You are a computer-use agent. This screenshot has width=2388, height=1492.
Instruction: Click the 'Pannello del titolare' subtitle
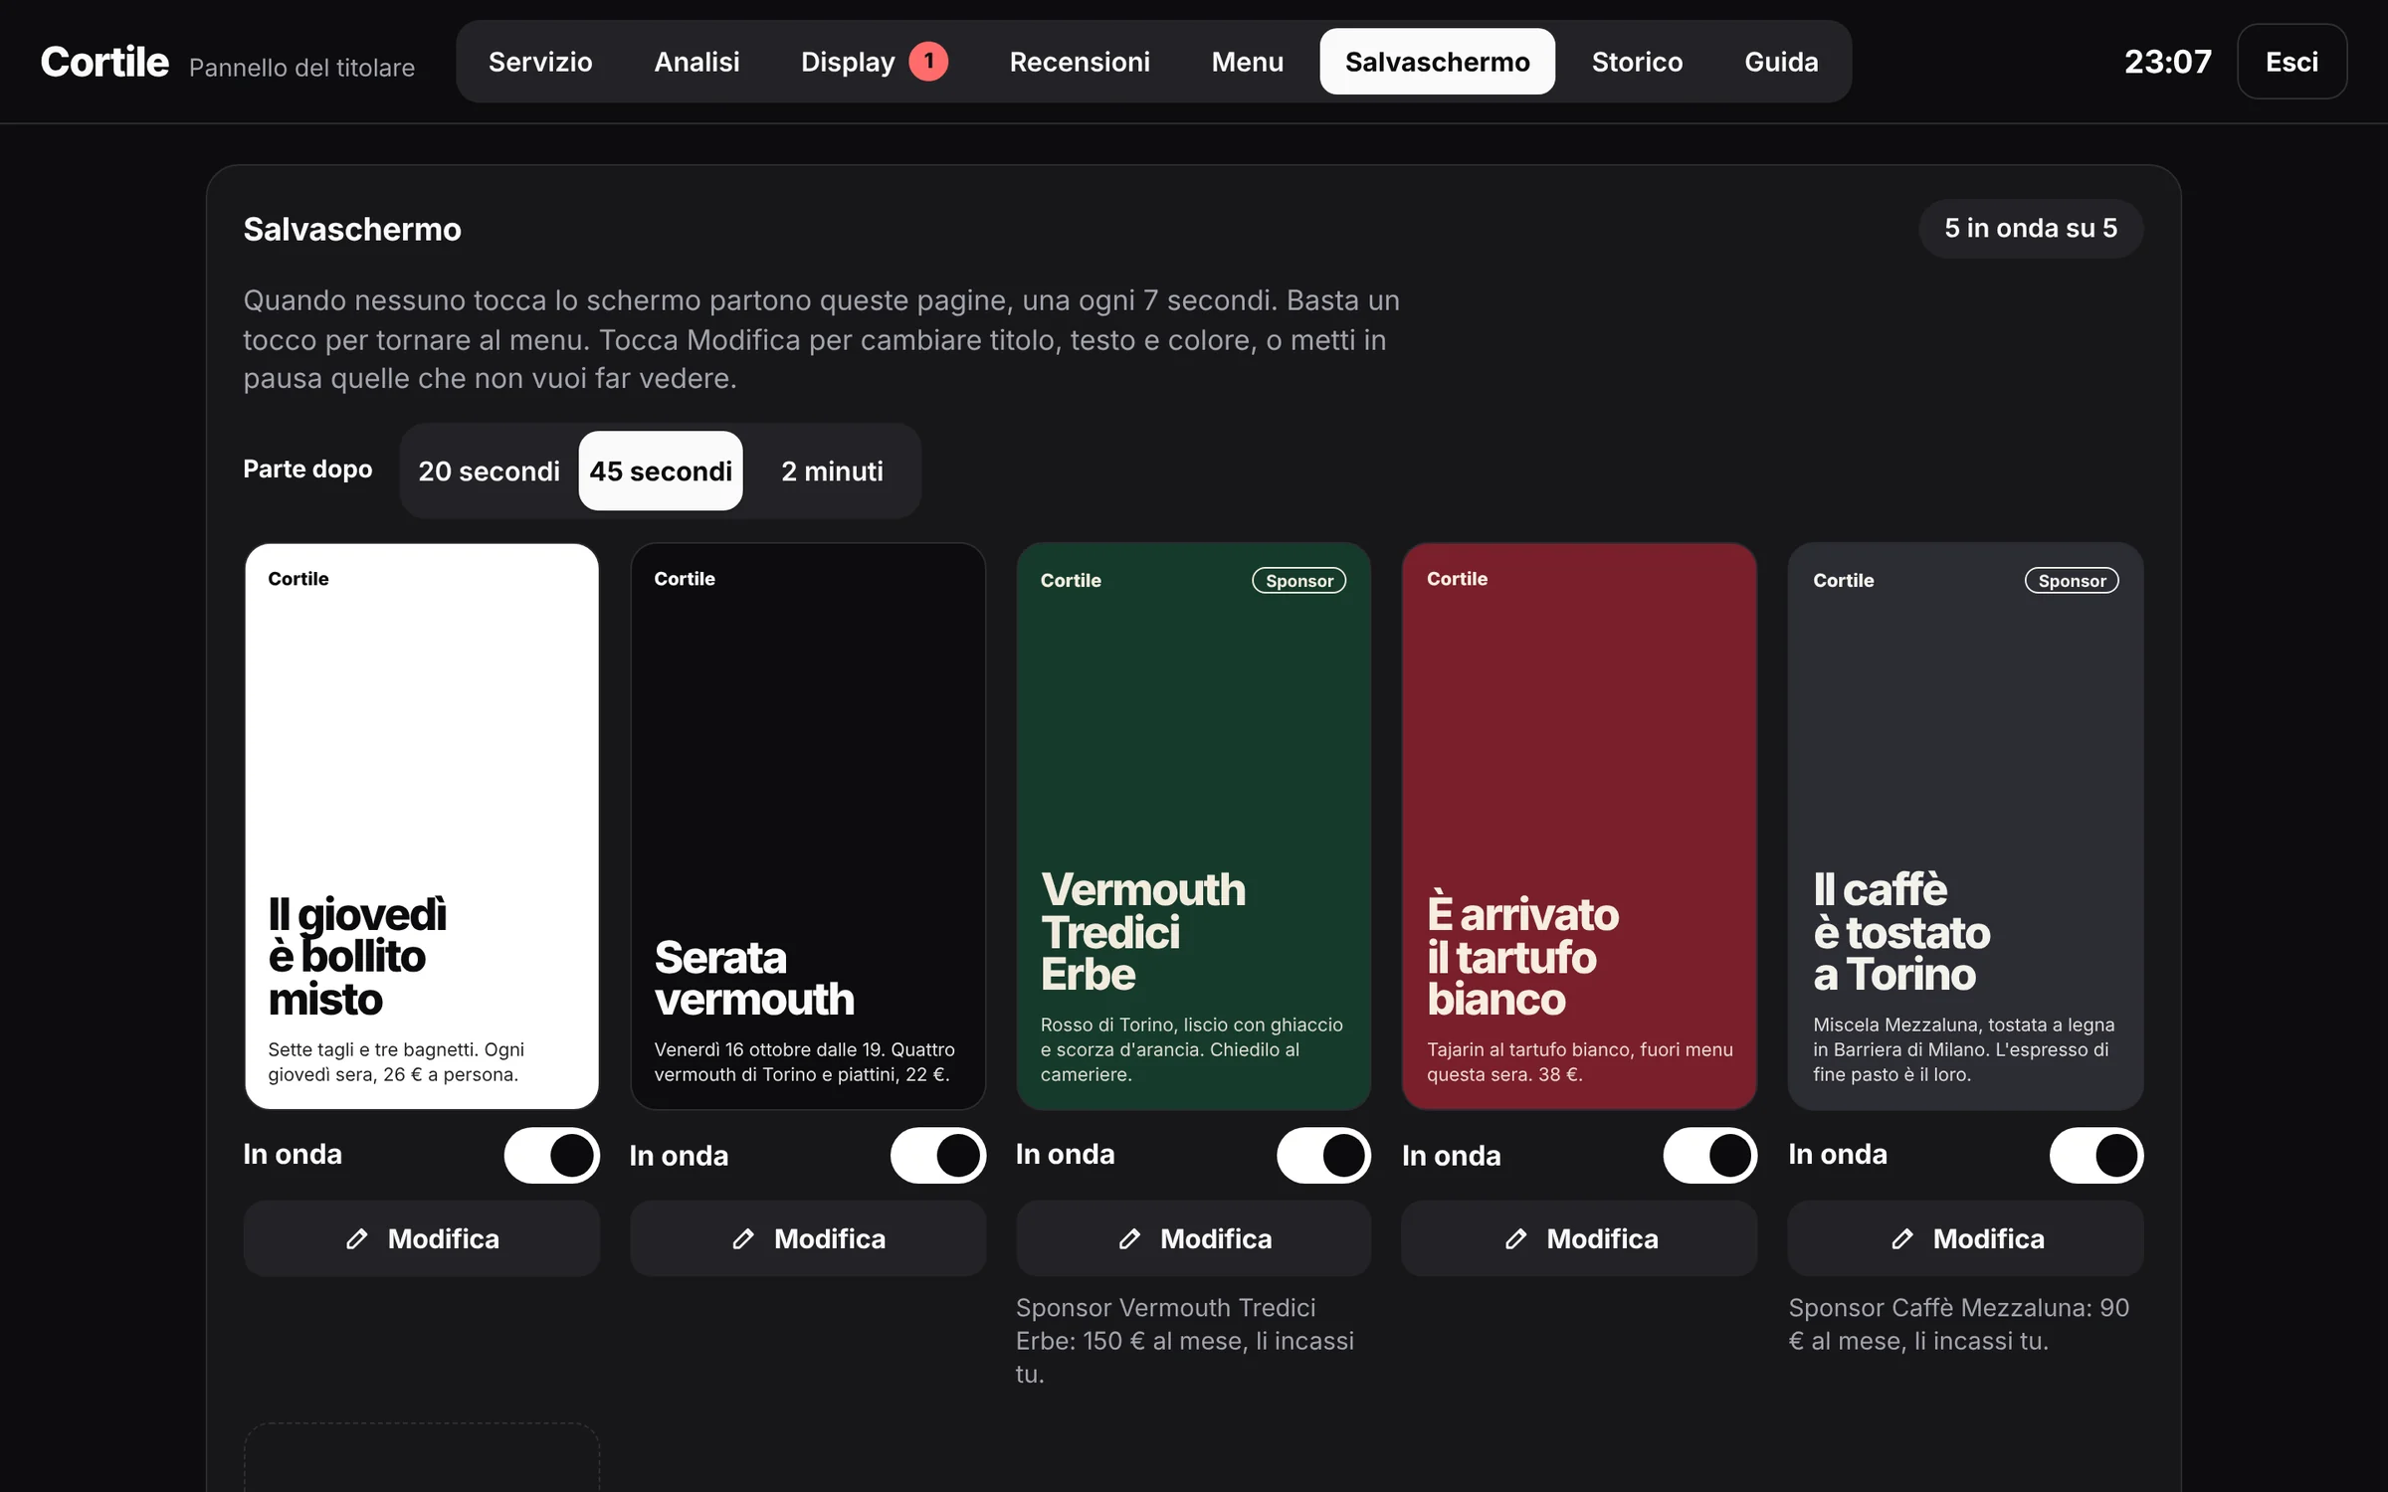(301, 68)
